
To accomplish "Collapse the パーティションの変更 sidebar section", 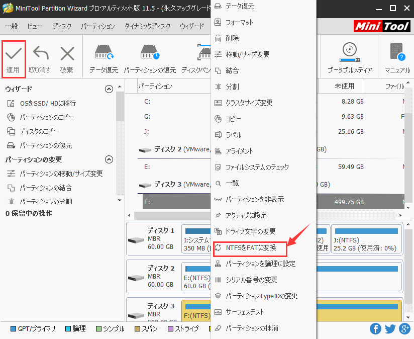I will click(x=109, y=159).
